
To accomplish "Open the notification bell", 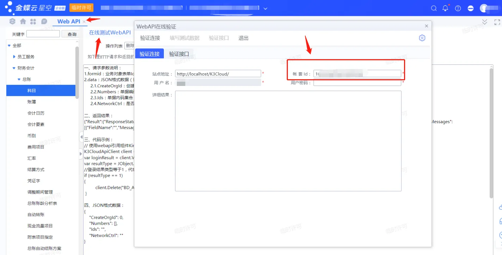I will point(446,8).
